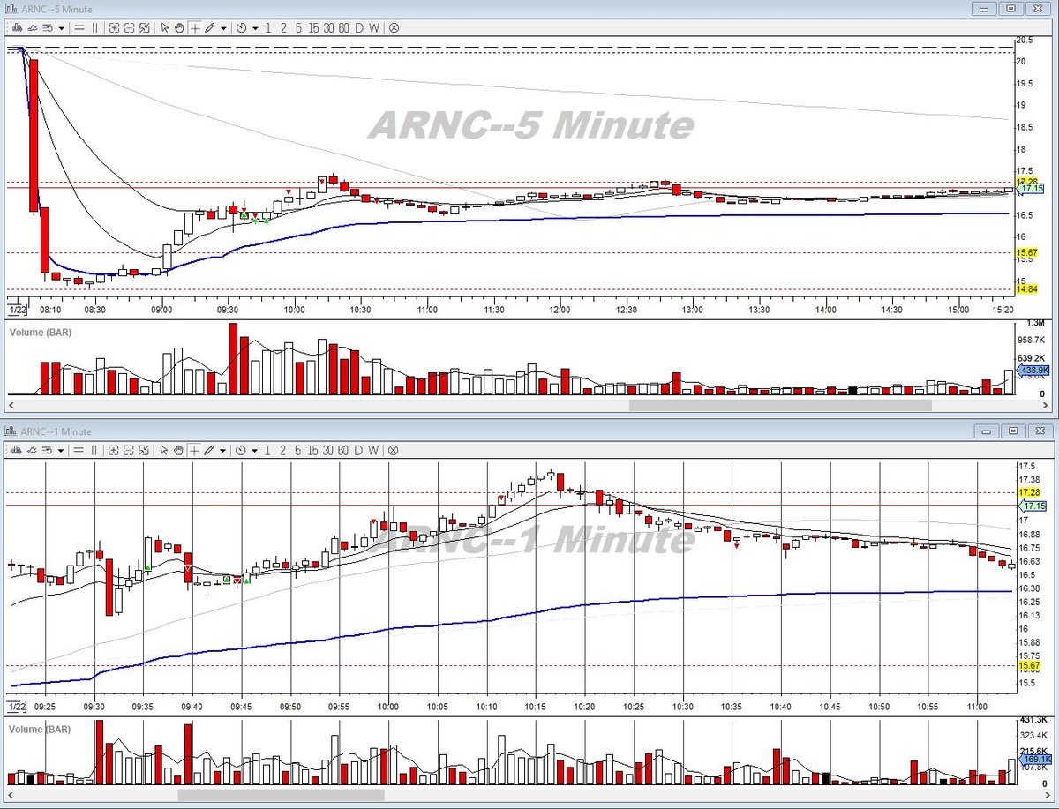Open chart type icon in 5 Minute window
This screenshot has height=809, width=1059.
[17, 27]
